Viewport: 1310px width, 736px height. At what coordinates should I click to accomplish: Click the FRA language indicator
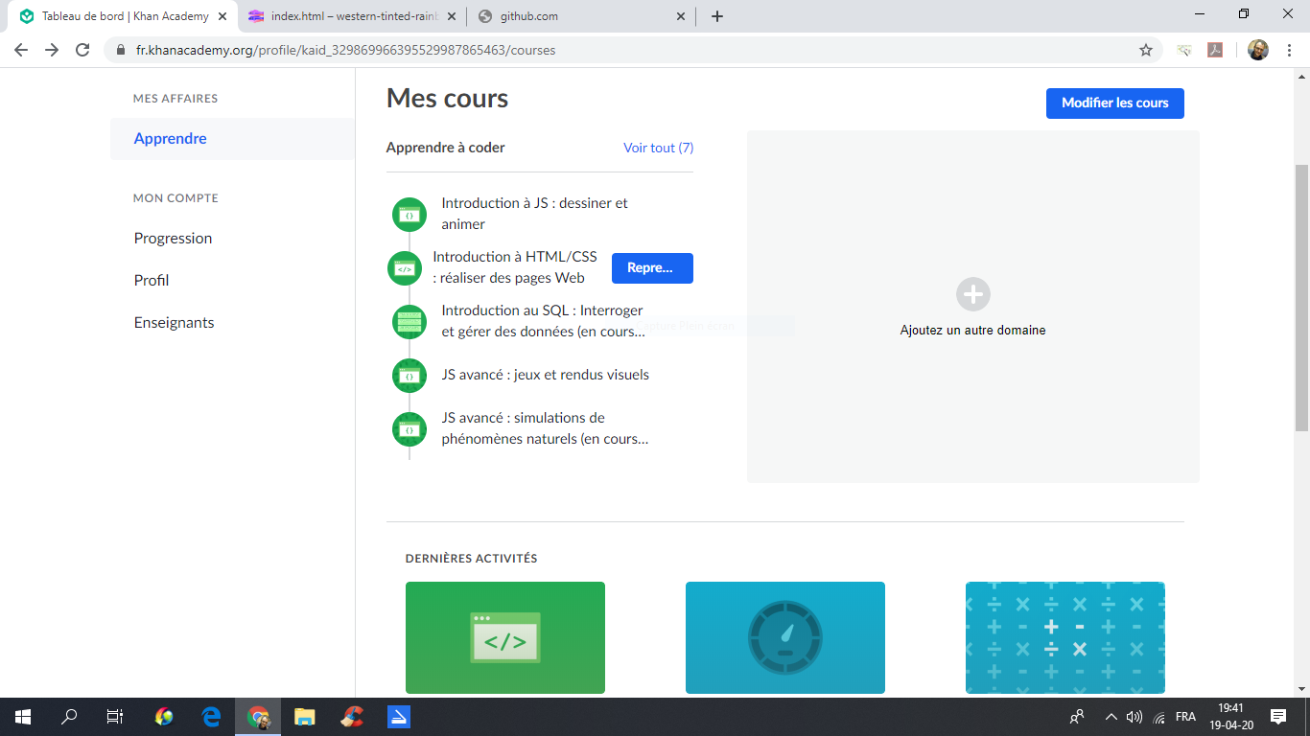[x=1185, y=717]
